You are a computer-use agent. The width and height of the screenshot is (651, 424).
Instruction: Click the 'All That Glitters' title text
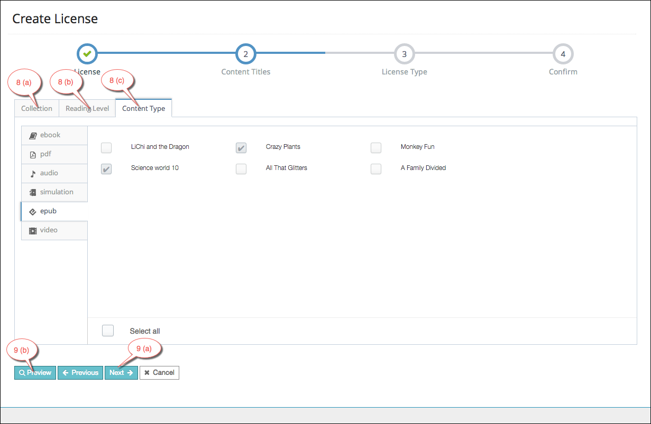pos(287,168)
